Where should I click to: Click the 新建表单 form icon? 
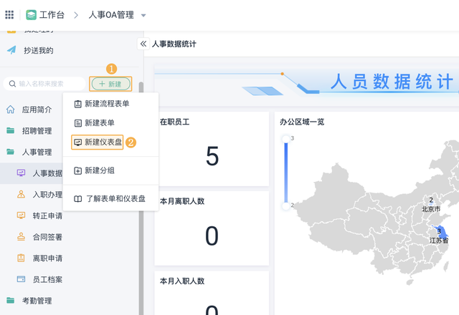[78, 123]
